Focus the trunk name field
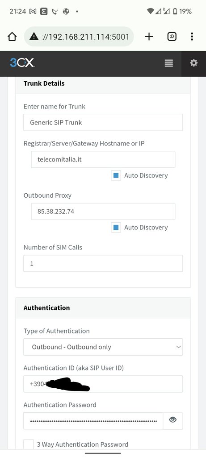 pos(103,122)
